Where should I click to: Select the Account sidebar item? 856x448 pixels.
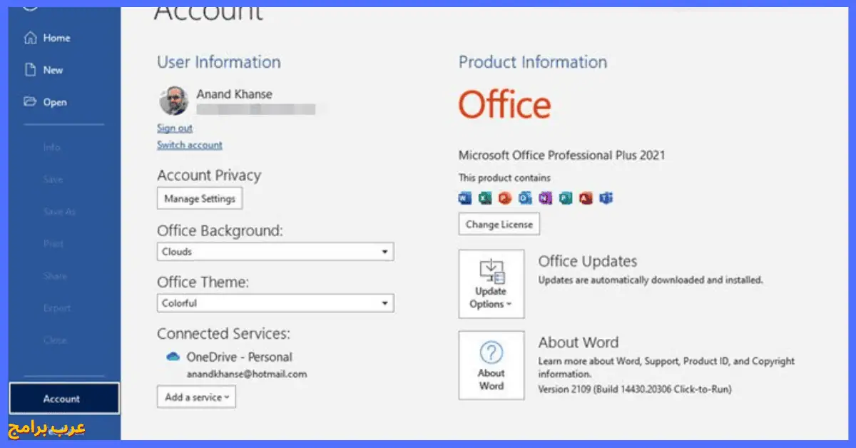tap(64, 399)
